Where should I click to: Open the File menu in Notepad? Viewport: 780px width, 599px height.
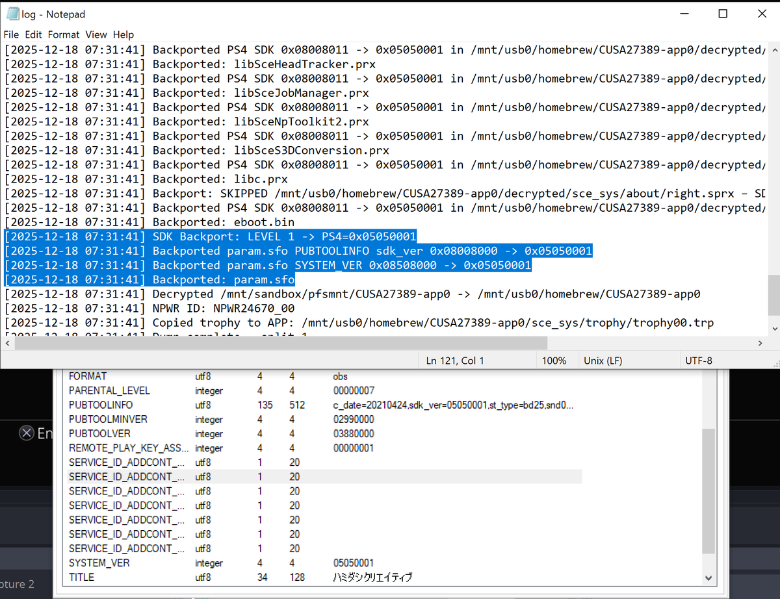11,34
